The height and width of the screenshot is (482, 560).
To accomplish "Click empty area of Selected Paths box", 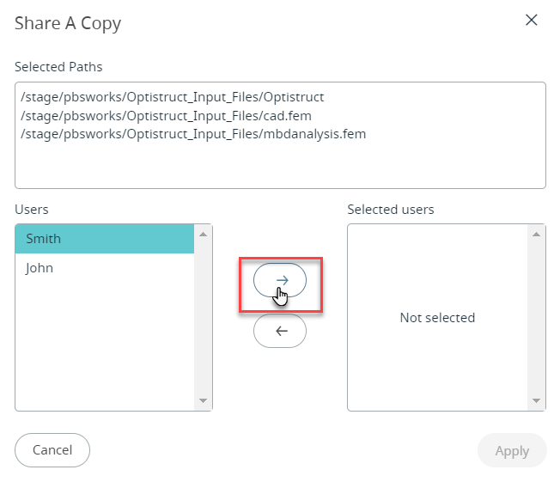I will [280, 166].
